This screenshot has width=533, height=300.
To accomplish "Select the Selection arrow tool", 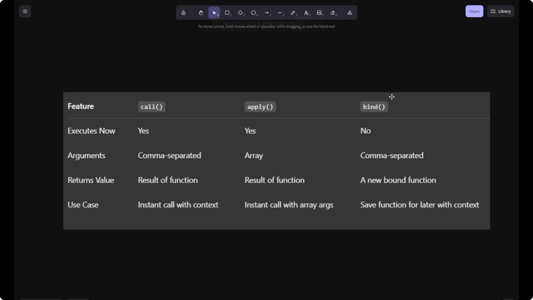I will tap(214, 13).
